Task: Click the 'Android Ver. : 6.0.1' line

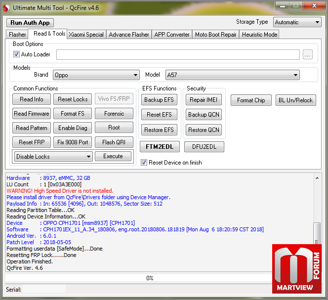Action: (32, 236)
